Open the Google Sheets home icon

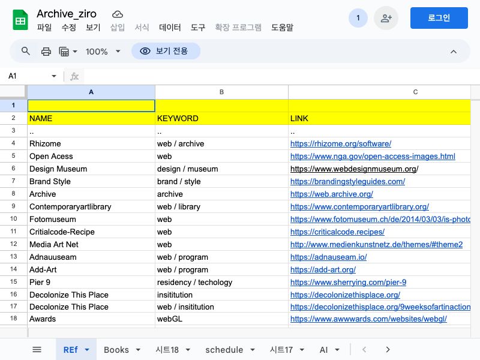click(20, 20)
